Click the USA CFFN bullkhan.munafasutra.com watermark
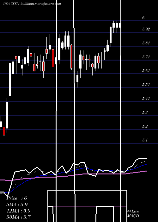The image size is (158, 222). coord(32,4)
